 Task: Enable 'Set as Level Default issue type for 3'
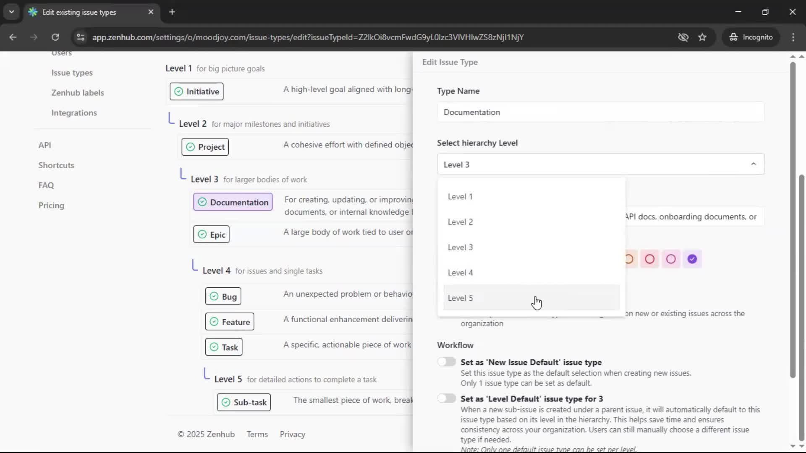tap(447, 398)
